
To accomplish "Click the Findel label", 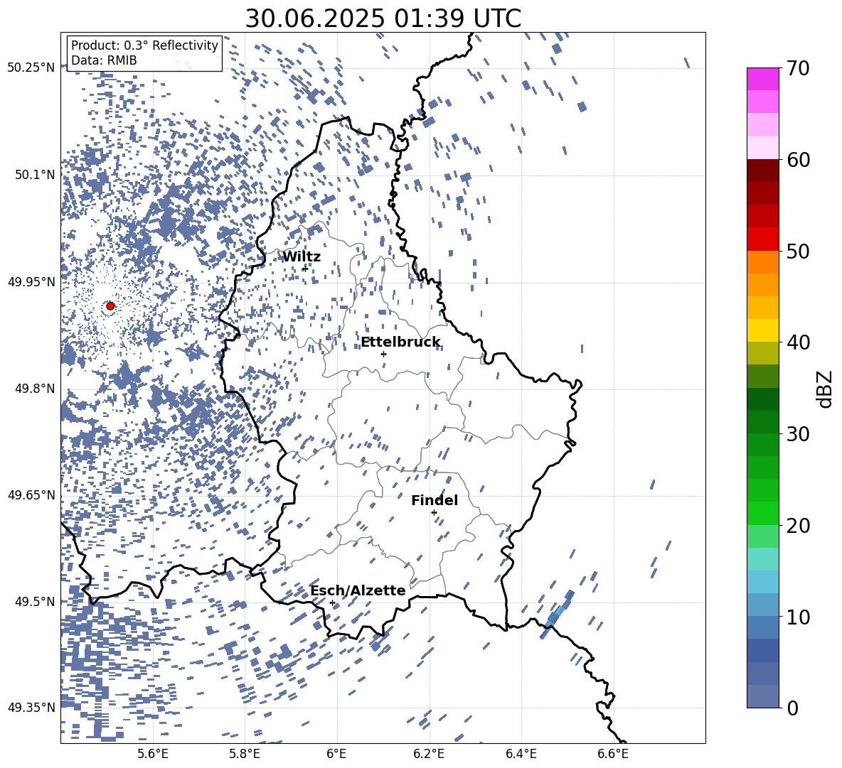I will tap(435, 501).
